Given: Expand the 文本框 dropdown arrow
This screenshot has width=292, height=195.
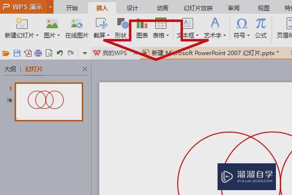Looking at the screenshot, I should (197, 35).
